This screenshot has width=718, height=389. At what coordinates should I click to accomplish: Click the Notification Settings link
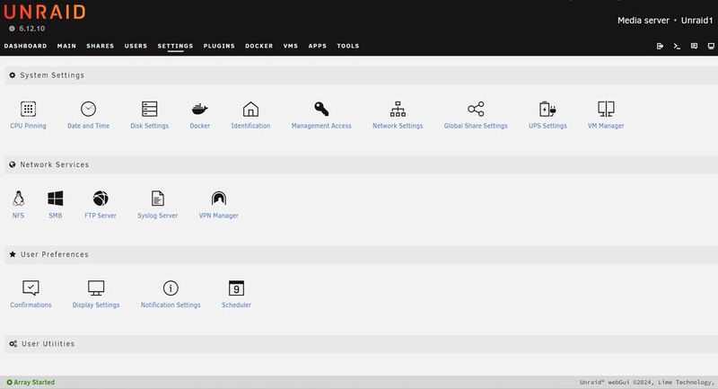click(171, 305)
